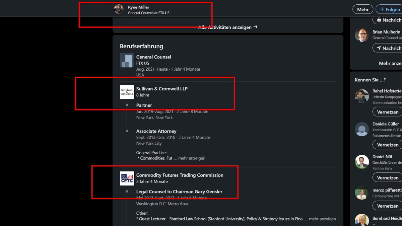Click the Sullivan & Cromwell logo

[127, 92]
